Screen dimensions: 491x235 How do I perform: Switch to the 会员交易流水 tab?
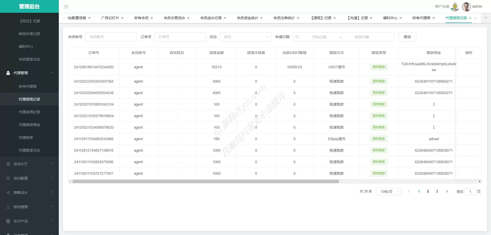click(174, 18)
